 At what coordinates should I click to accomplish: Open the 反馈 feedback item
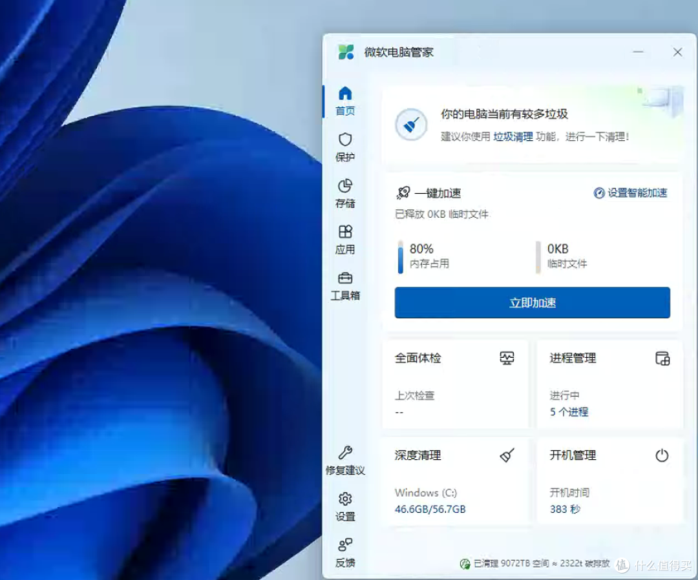[345, 553]
